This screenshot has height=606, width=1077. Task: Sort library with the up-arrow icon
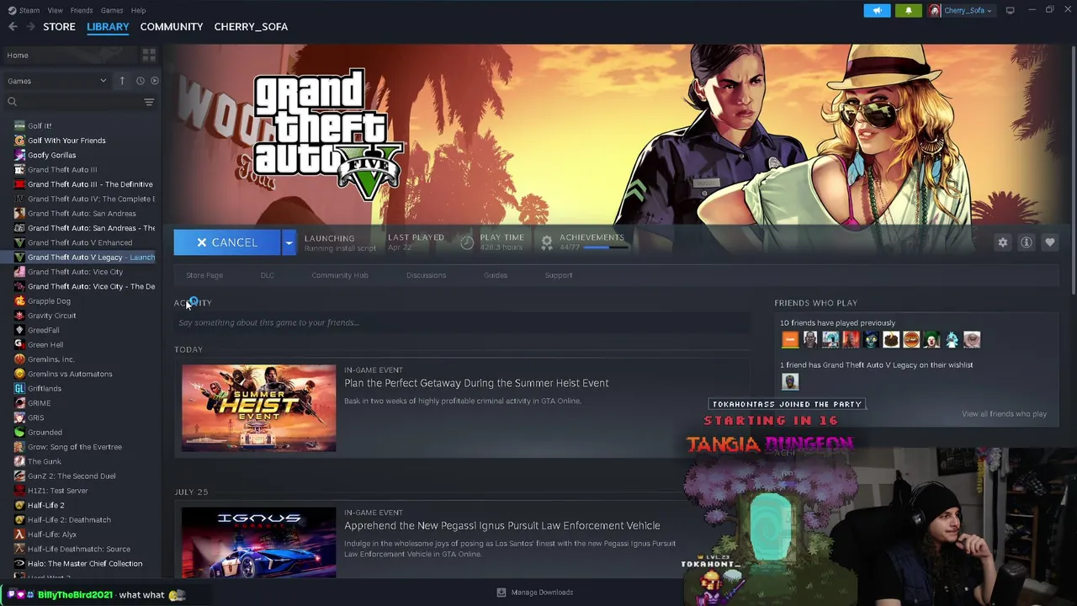point(122,81)
